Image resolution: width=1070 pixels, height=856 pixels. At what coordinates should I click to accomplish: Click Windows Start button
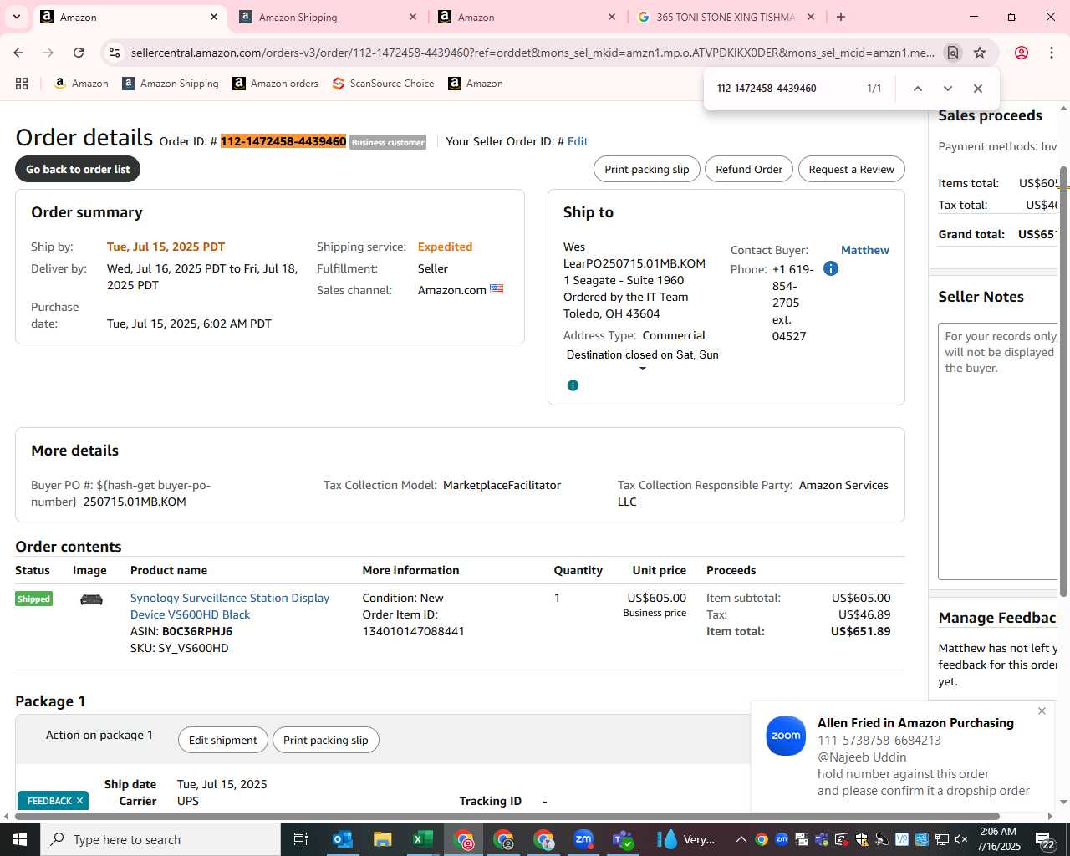[x=20, y=839]
